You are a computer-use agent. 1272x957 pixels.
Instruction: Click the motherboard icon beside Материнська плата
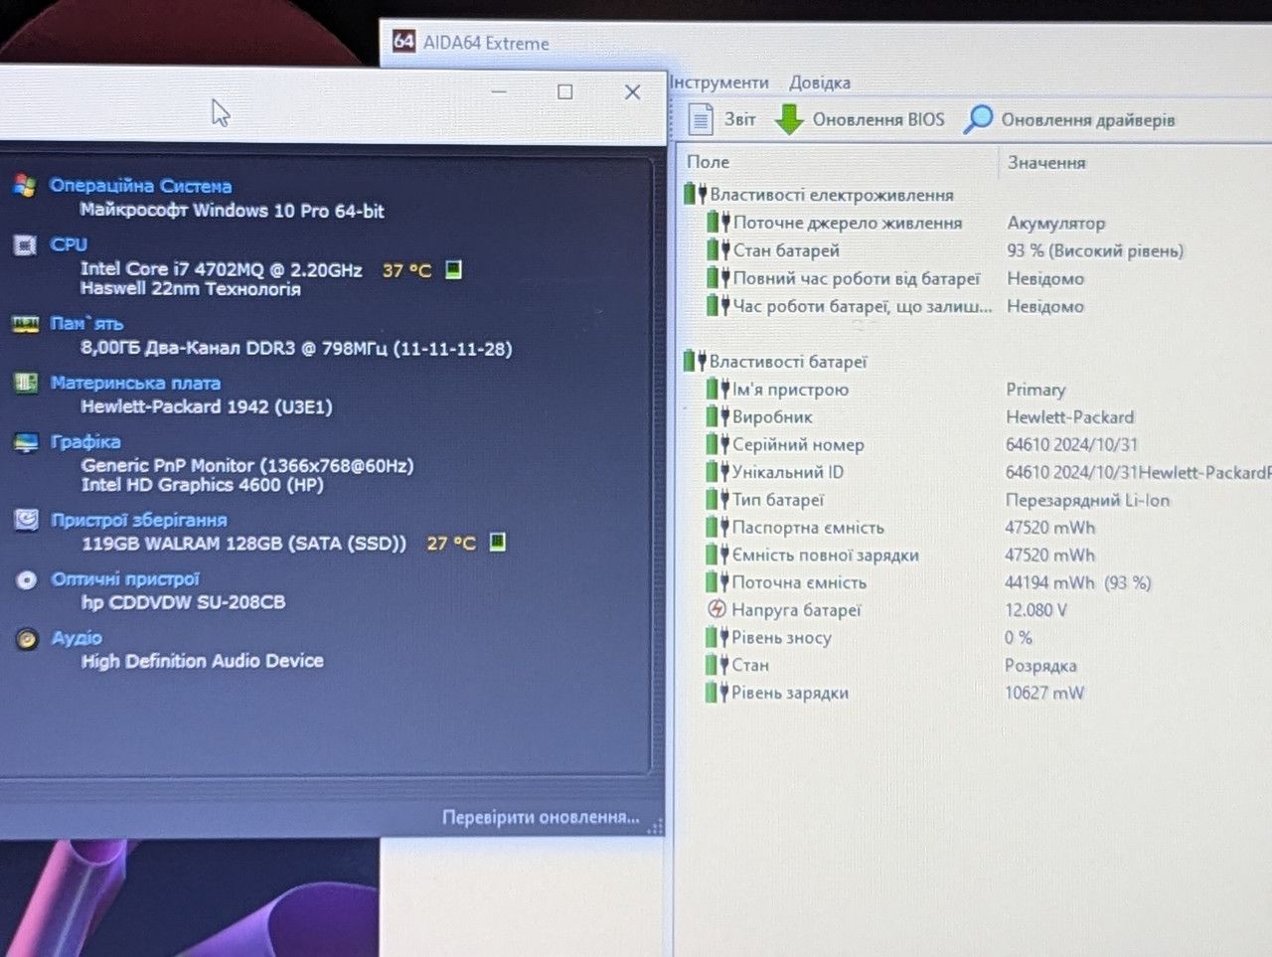point(26,384)
